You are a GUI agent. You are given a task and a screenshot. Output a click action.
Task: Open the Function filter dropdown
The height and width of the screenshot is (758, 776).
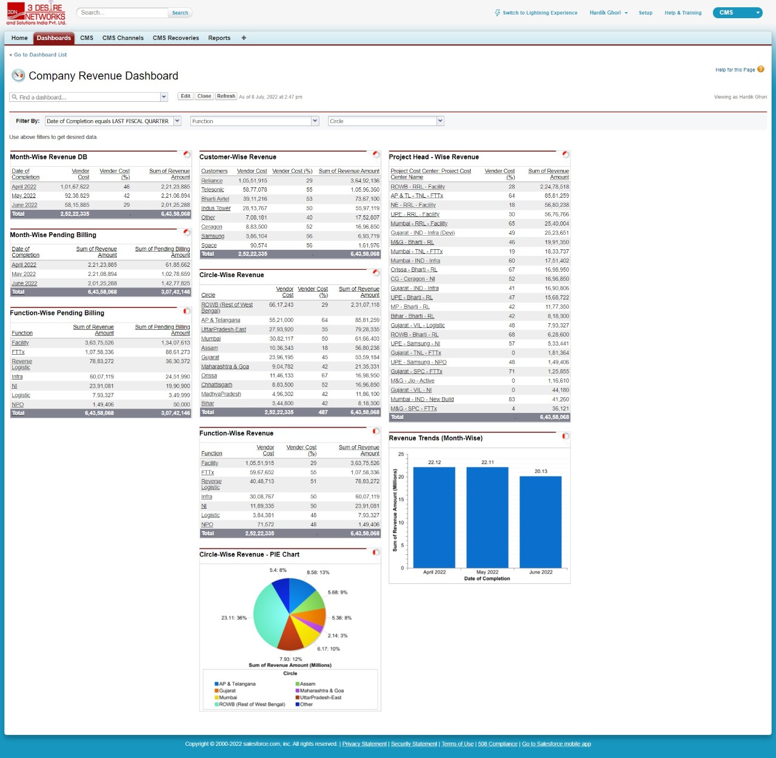tap(315, 121)
